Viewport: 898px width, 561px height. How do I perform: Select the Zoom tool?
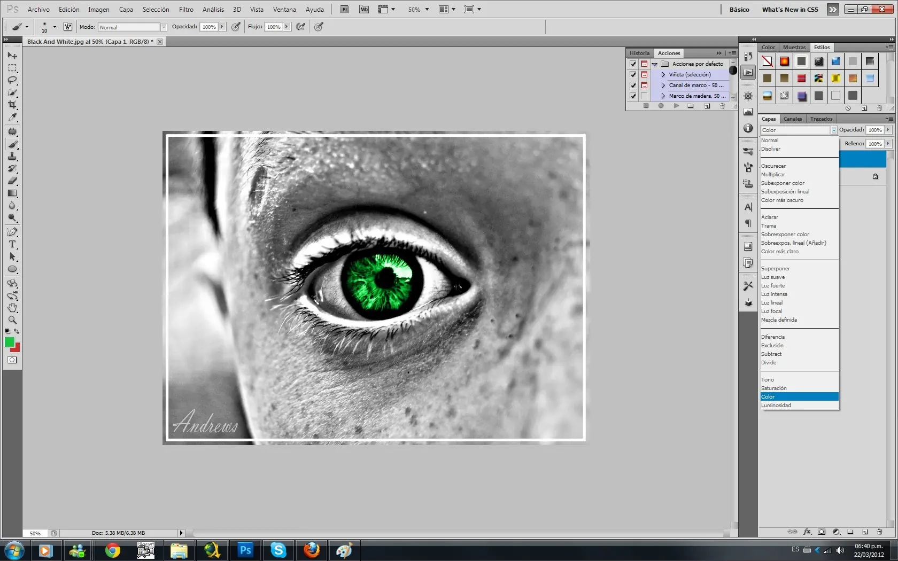[x=12, y=320]
